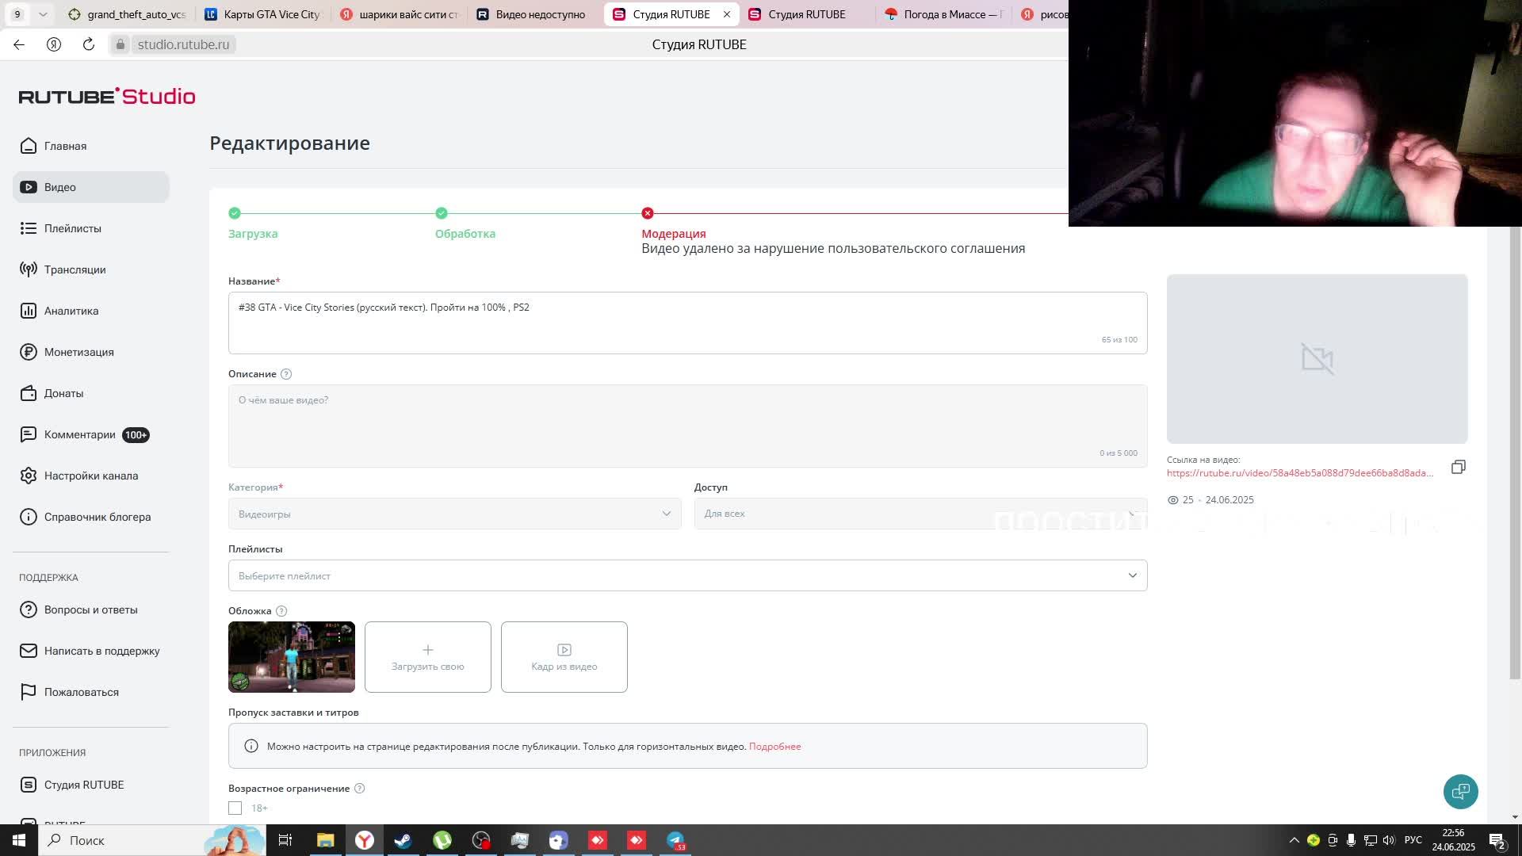The height and width of the screenshot is (856, 1522).
Task: Open the Доступ Для всех dropdown
Action: [920, 514]
